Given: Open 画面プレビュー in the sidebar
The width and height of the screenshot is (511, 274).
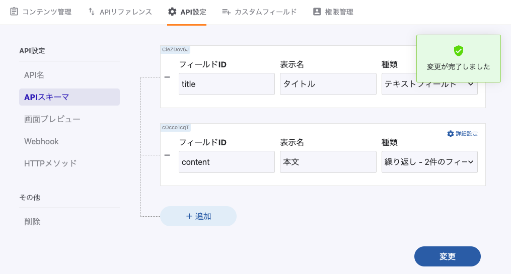Looking at the screenshot, I should pos(52,119).
